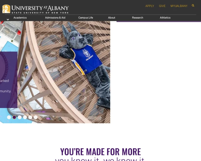Click the mascot on tower photo

64,72
